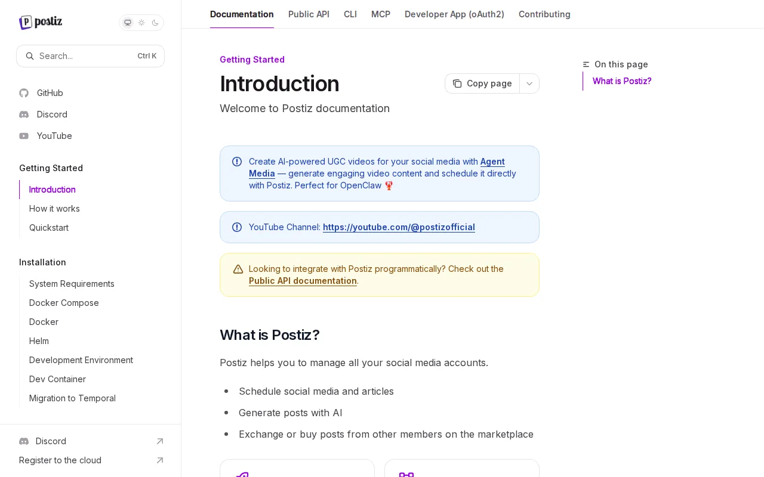Click the Getting Started breadcrumb label

point(252,60)
